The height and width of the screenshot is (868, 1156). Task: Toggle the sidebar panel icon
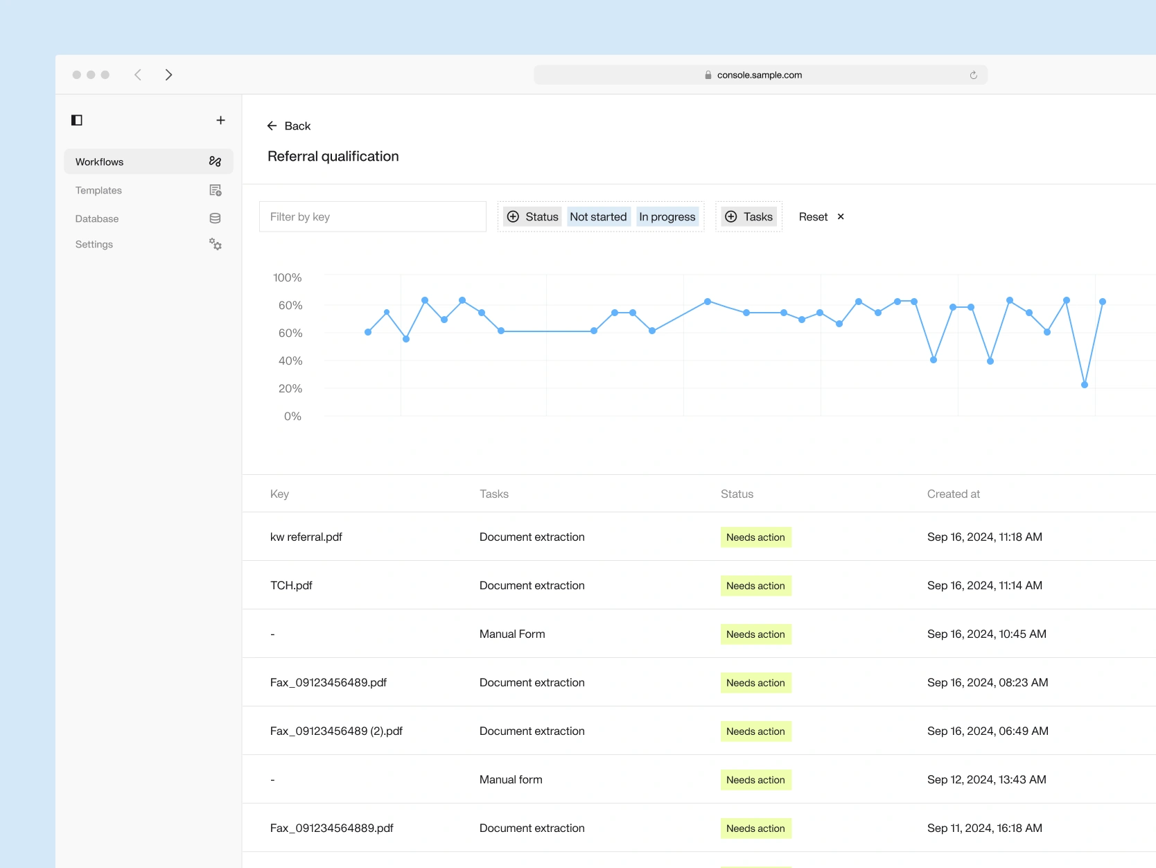pyautogui.click(x=77, y=120)
